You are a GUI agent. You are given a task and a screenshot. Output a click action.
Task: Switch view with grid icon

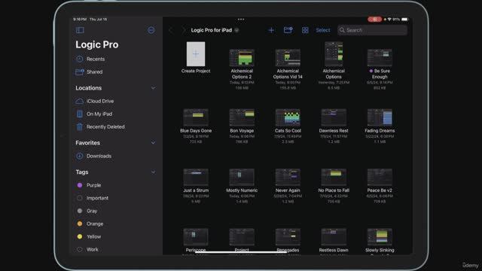tap(305, 30)
